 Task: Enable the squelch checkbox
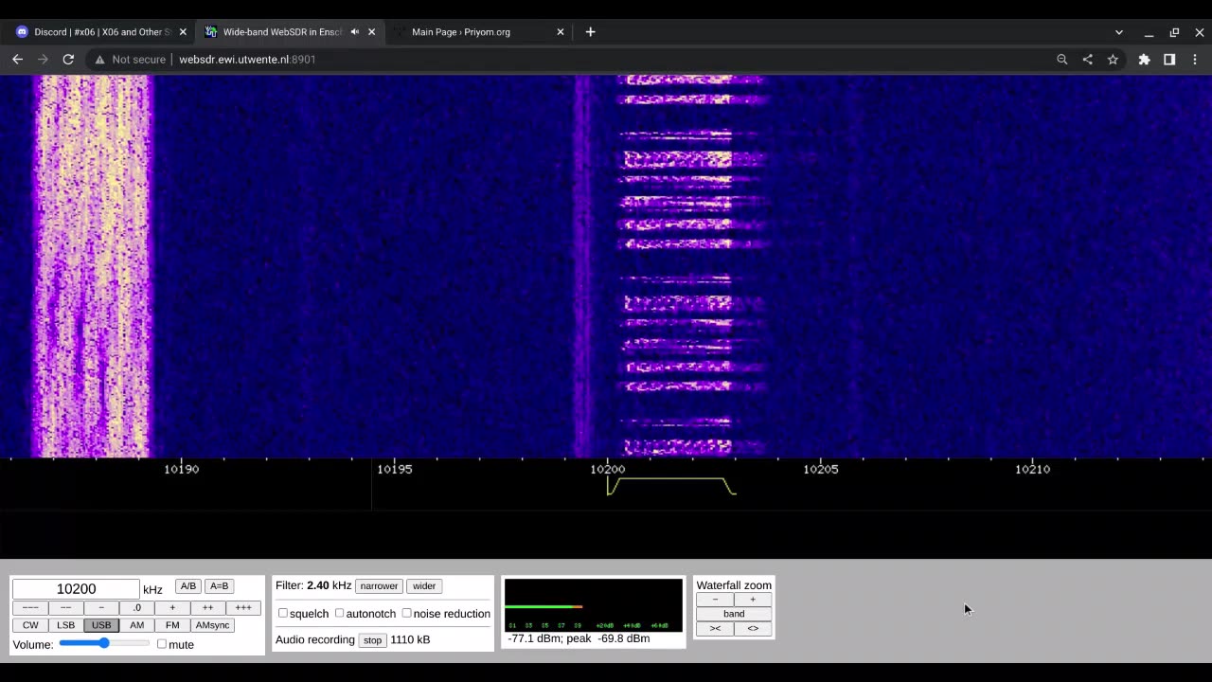point(282,613)
